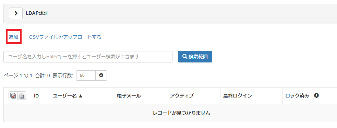Image resolution: width=337 pixels, height=128 pixels.
Task: Click the ▲ sort arrow beside ユーザー名
Action: 80,96
